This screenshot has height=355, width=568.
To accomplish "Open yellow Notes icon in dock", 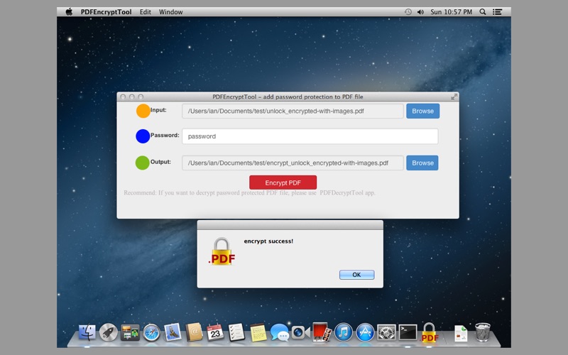I will [x=258, y=332].
